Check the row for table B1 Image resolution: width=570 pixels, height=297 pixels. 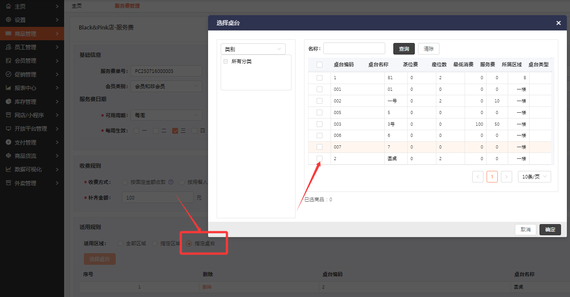[x=319, y=77]
